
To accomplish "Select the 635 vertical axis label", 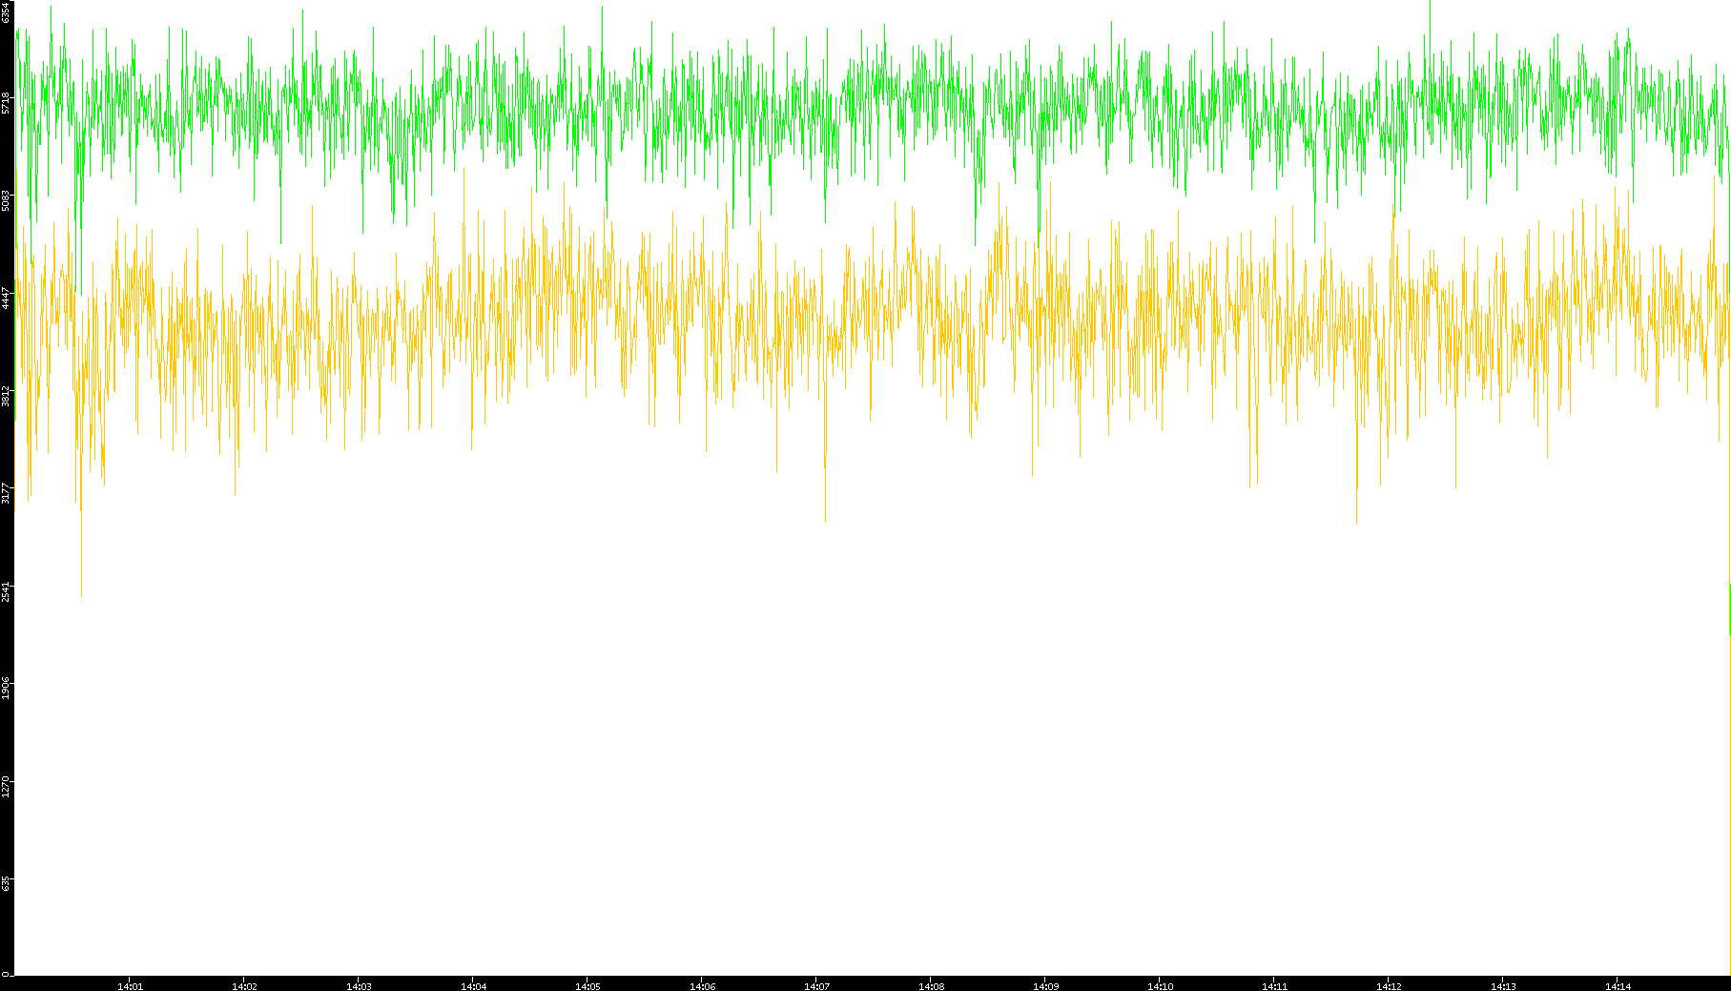I will pos(6,884).
